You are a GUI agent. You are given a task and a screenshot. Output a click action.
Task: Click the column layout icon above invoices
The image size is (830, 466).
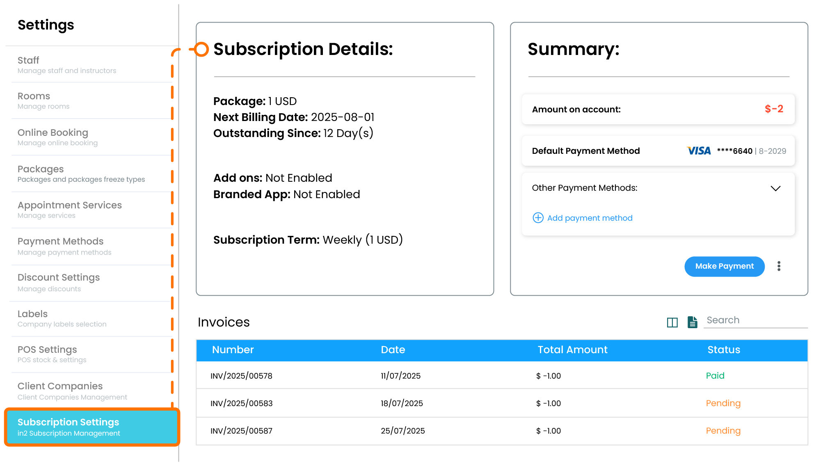672,322
